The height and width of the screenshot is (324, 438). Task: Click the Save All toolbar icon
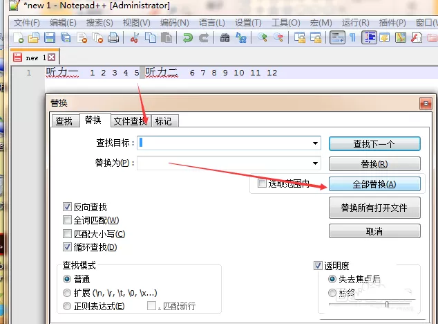point(66,38)
